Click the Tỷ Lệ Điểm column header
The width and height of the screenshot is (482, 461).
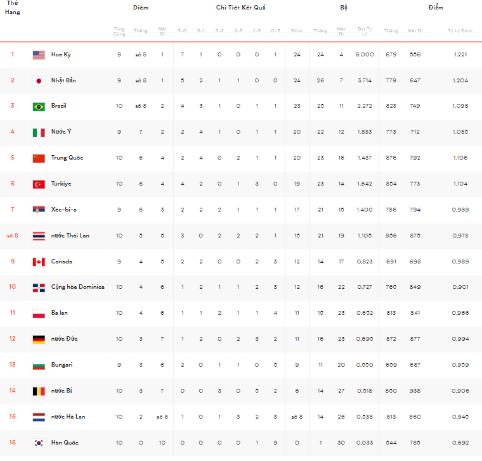coord(460,30)
